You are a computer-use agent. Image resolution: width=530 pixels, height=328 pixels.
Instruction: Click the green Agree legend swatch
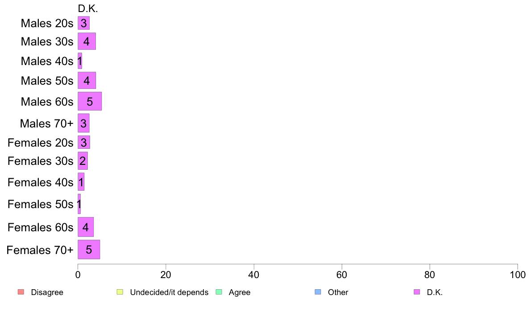pyautogui.click(x=219, y=292)
